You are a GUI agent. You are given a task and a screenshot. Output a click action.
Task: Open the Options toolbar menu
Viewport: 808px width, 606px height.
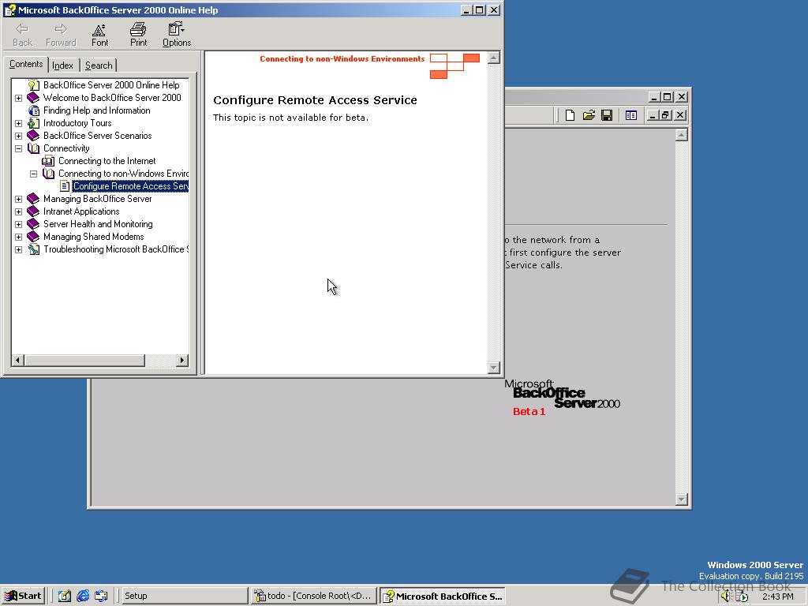tap(177, 35)
